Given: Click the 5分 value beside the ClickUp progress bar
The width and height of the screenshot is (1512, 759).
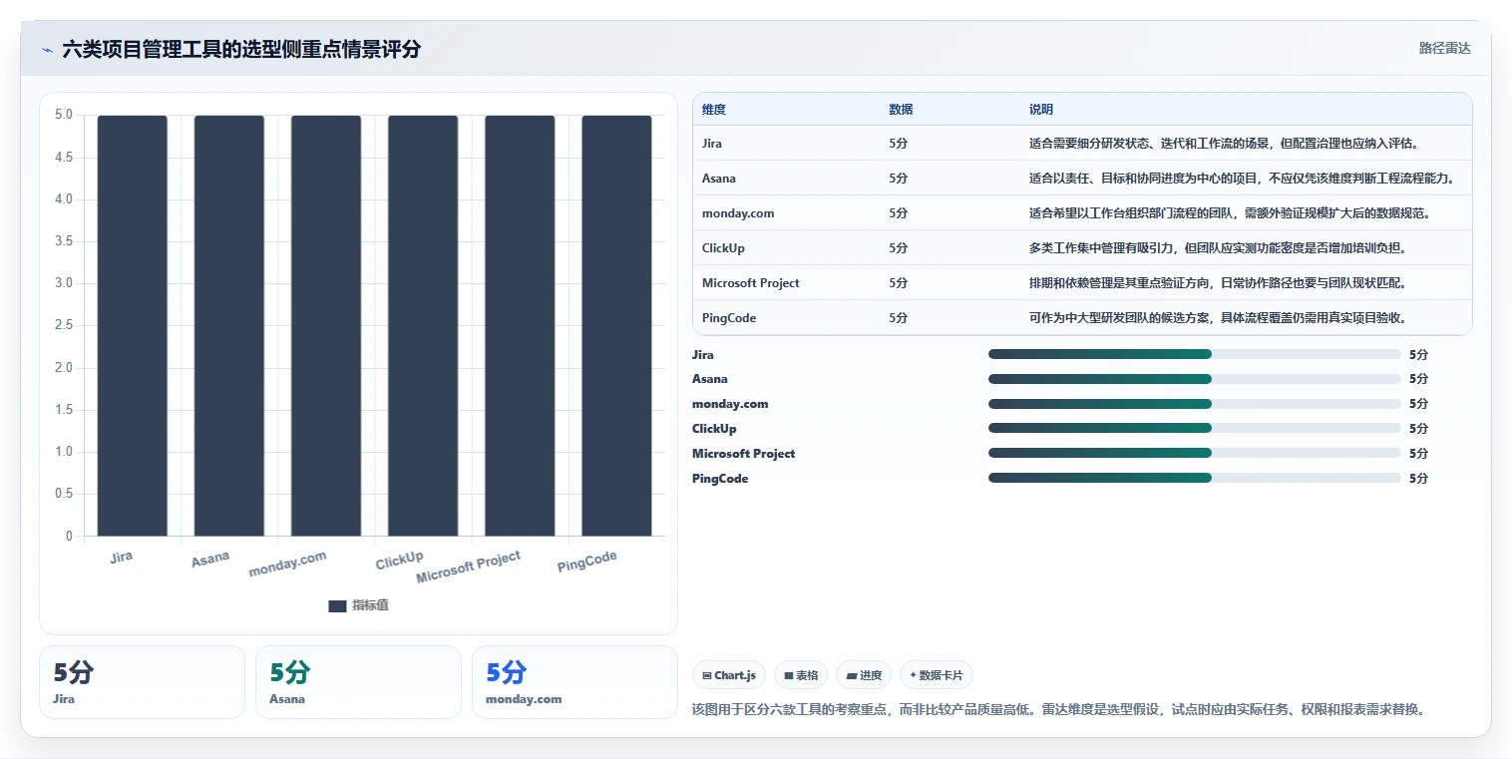Looking at the screenshot, I should pos(1419,429).
